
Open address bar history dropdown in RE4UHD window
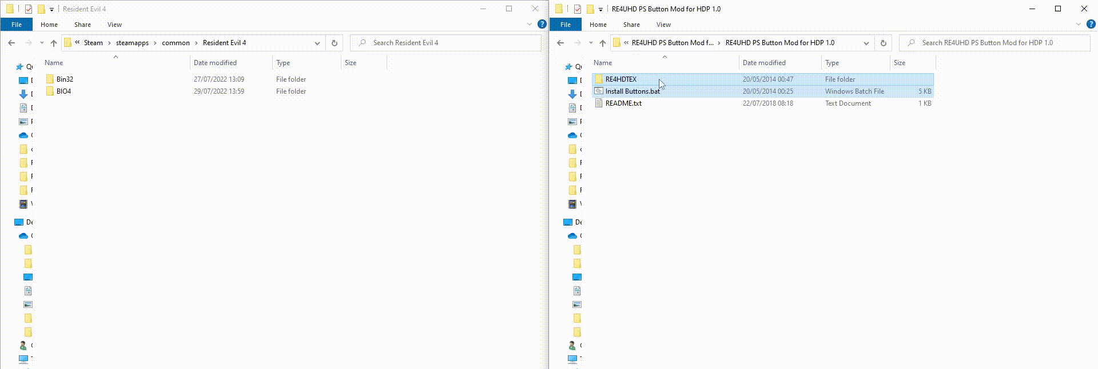(x=866, y=43)
